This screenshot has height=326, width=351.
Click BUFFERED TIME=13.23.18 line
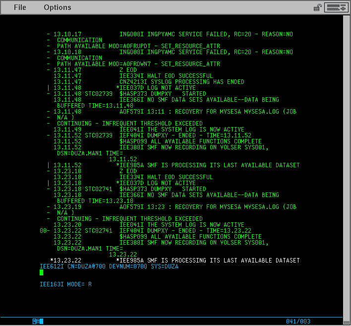[x=95, y=201]
